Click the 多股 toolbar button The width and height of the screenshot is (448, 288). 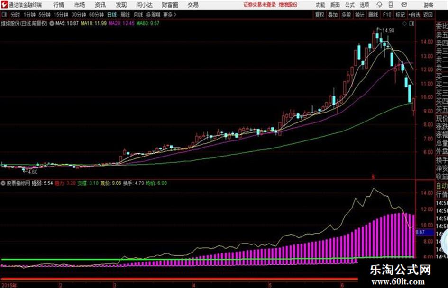click(x=346, y=15)
